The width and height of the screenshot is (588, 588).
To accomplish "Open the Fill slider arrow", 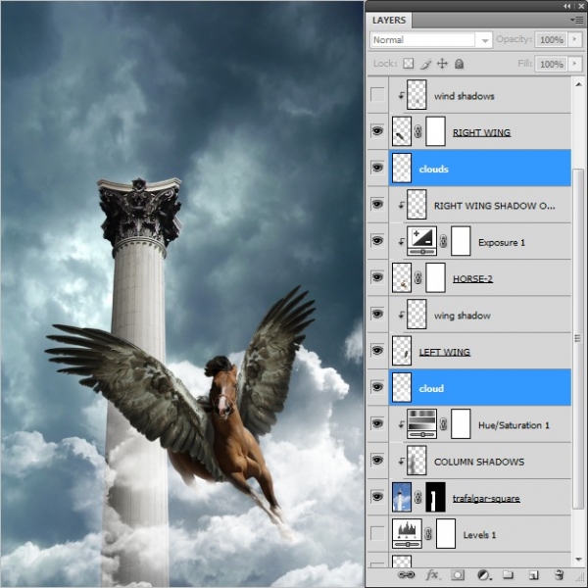I will pyautogui.click(x=574, y=64).
